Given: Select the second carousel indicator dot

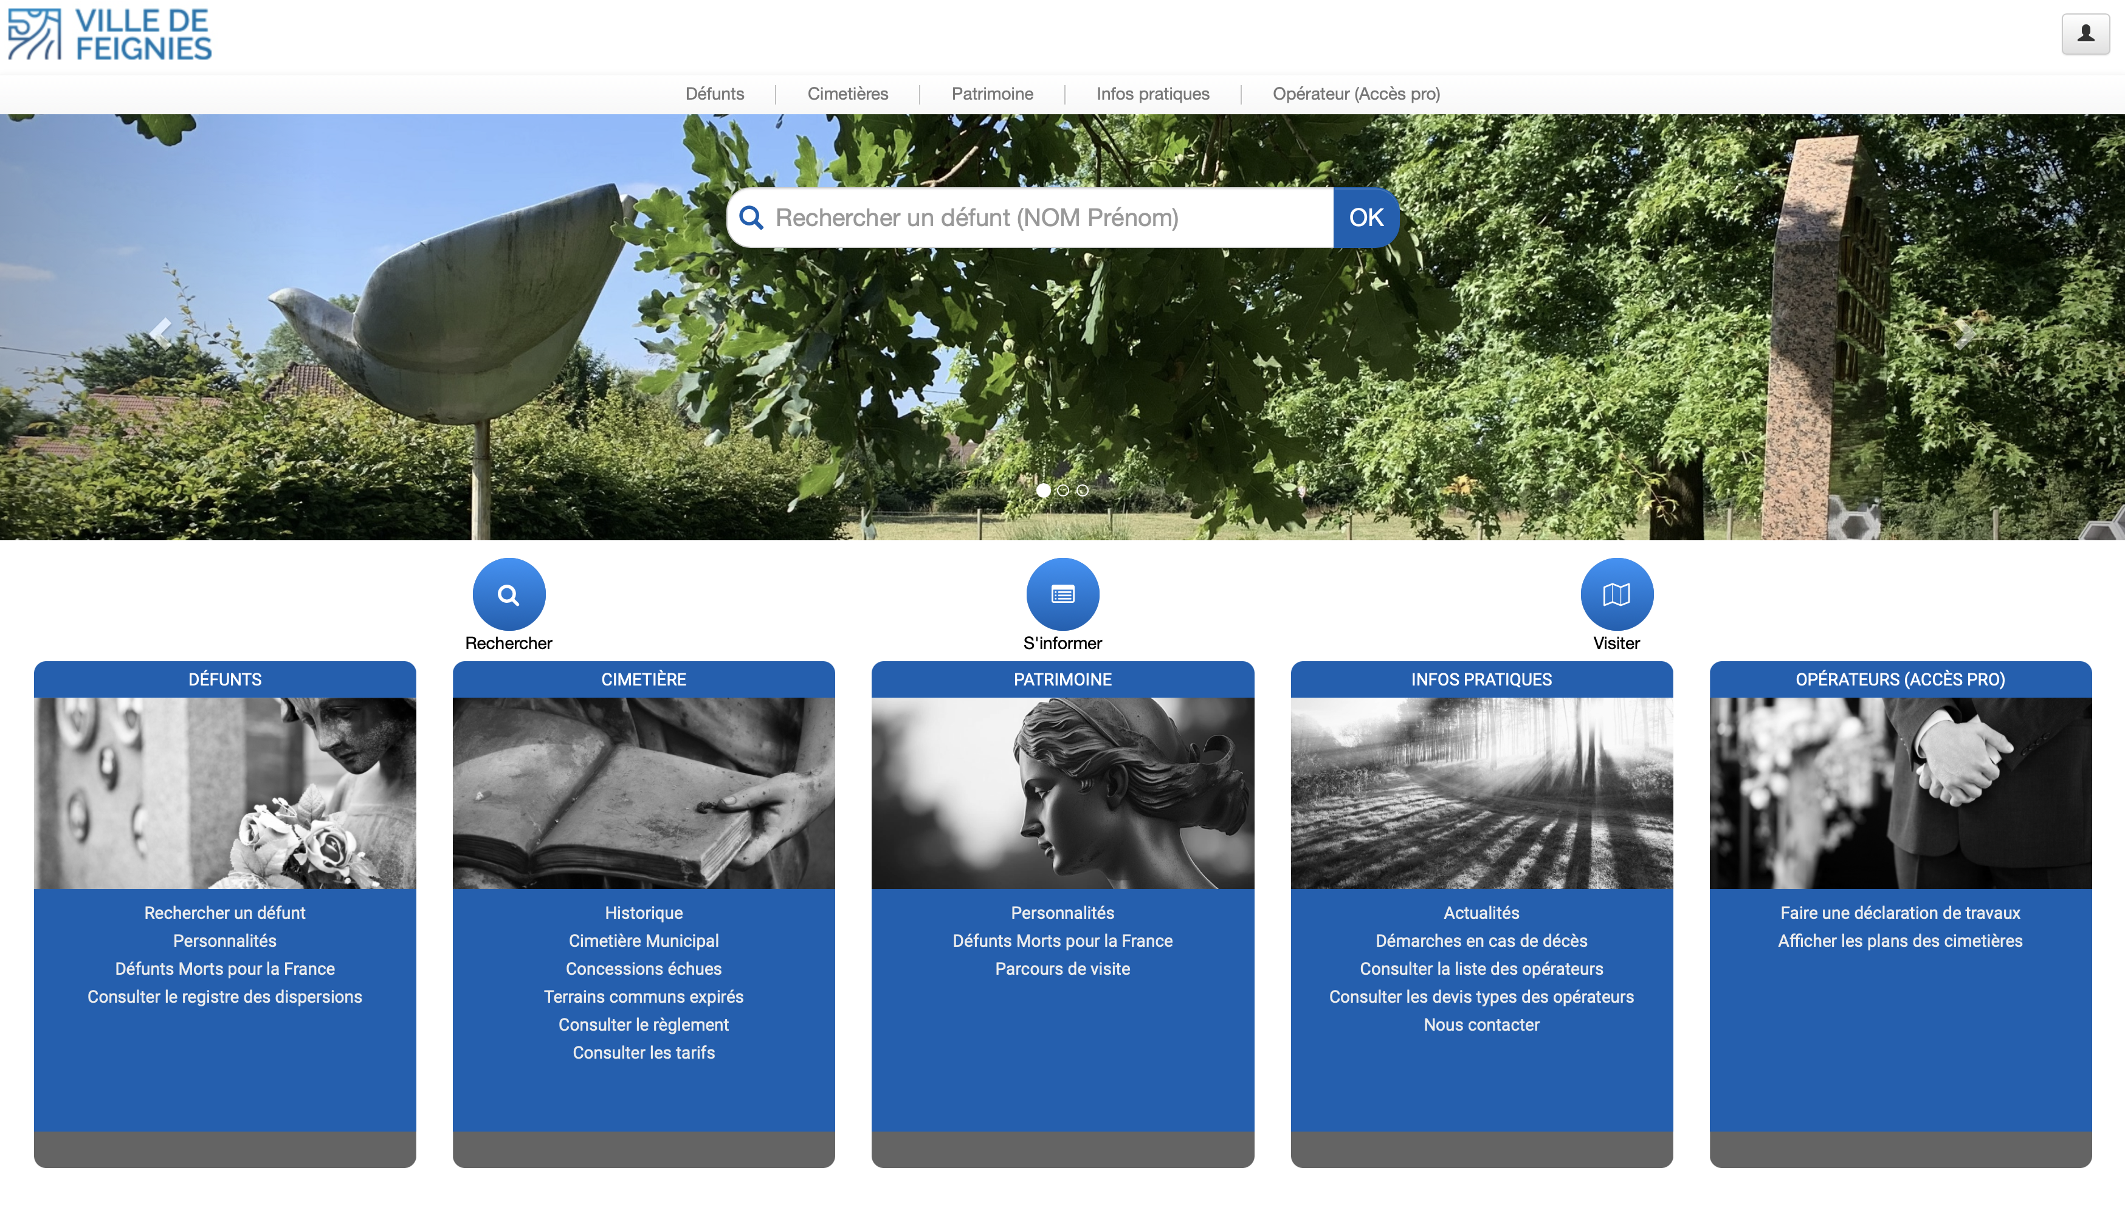Looking at the screenshot, I should pyautogui.click(x=1063, y=490).
